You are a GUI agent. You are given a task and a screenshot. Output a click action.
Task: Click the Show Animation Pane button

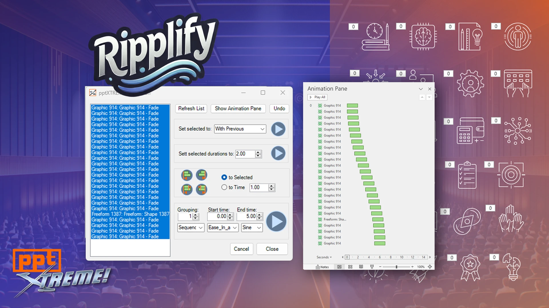[238, 109]
